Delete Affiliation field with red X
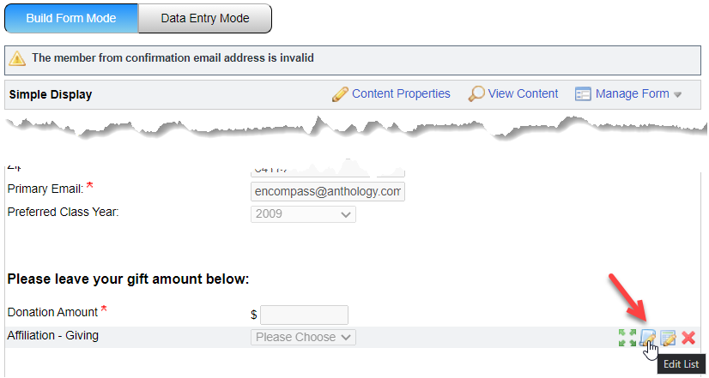 click(688, 338)
